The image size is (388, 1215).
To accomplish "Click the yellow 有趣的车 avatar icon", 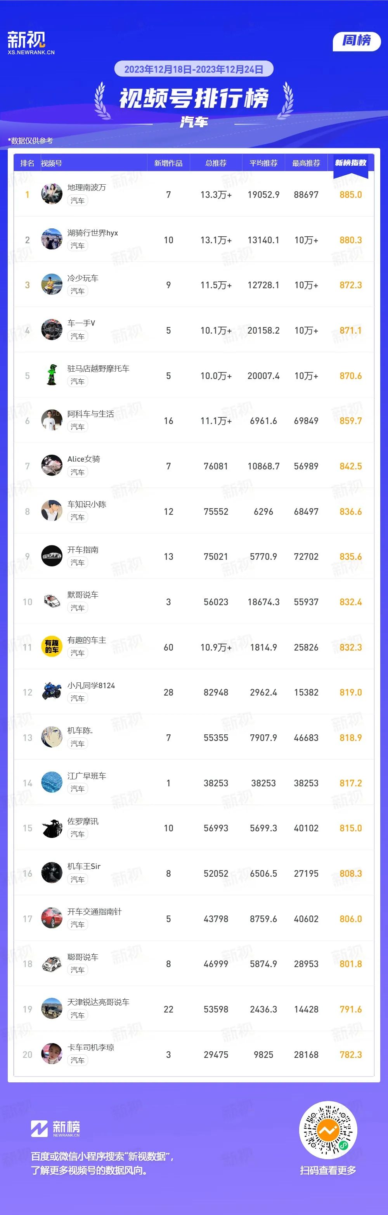I will pyautogui.click(x=52, y=647).
